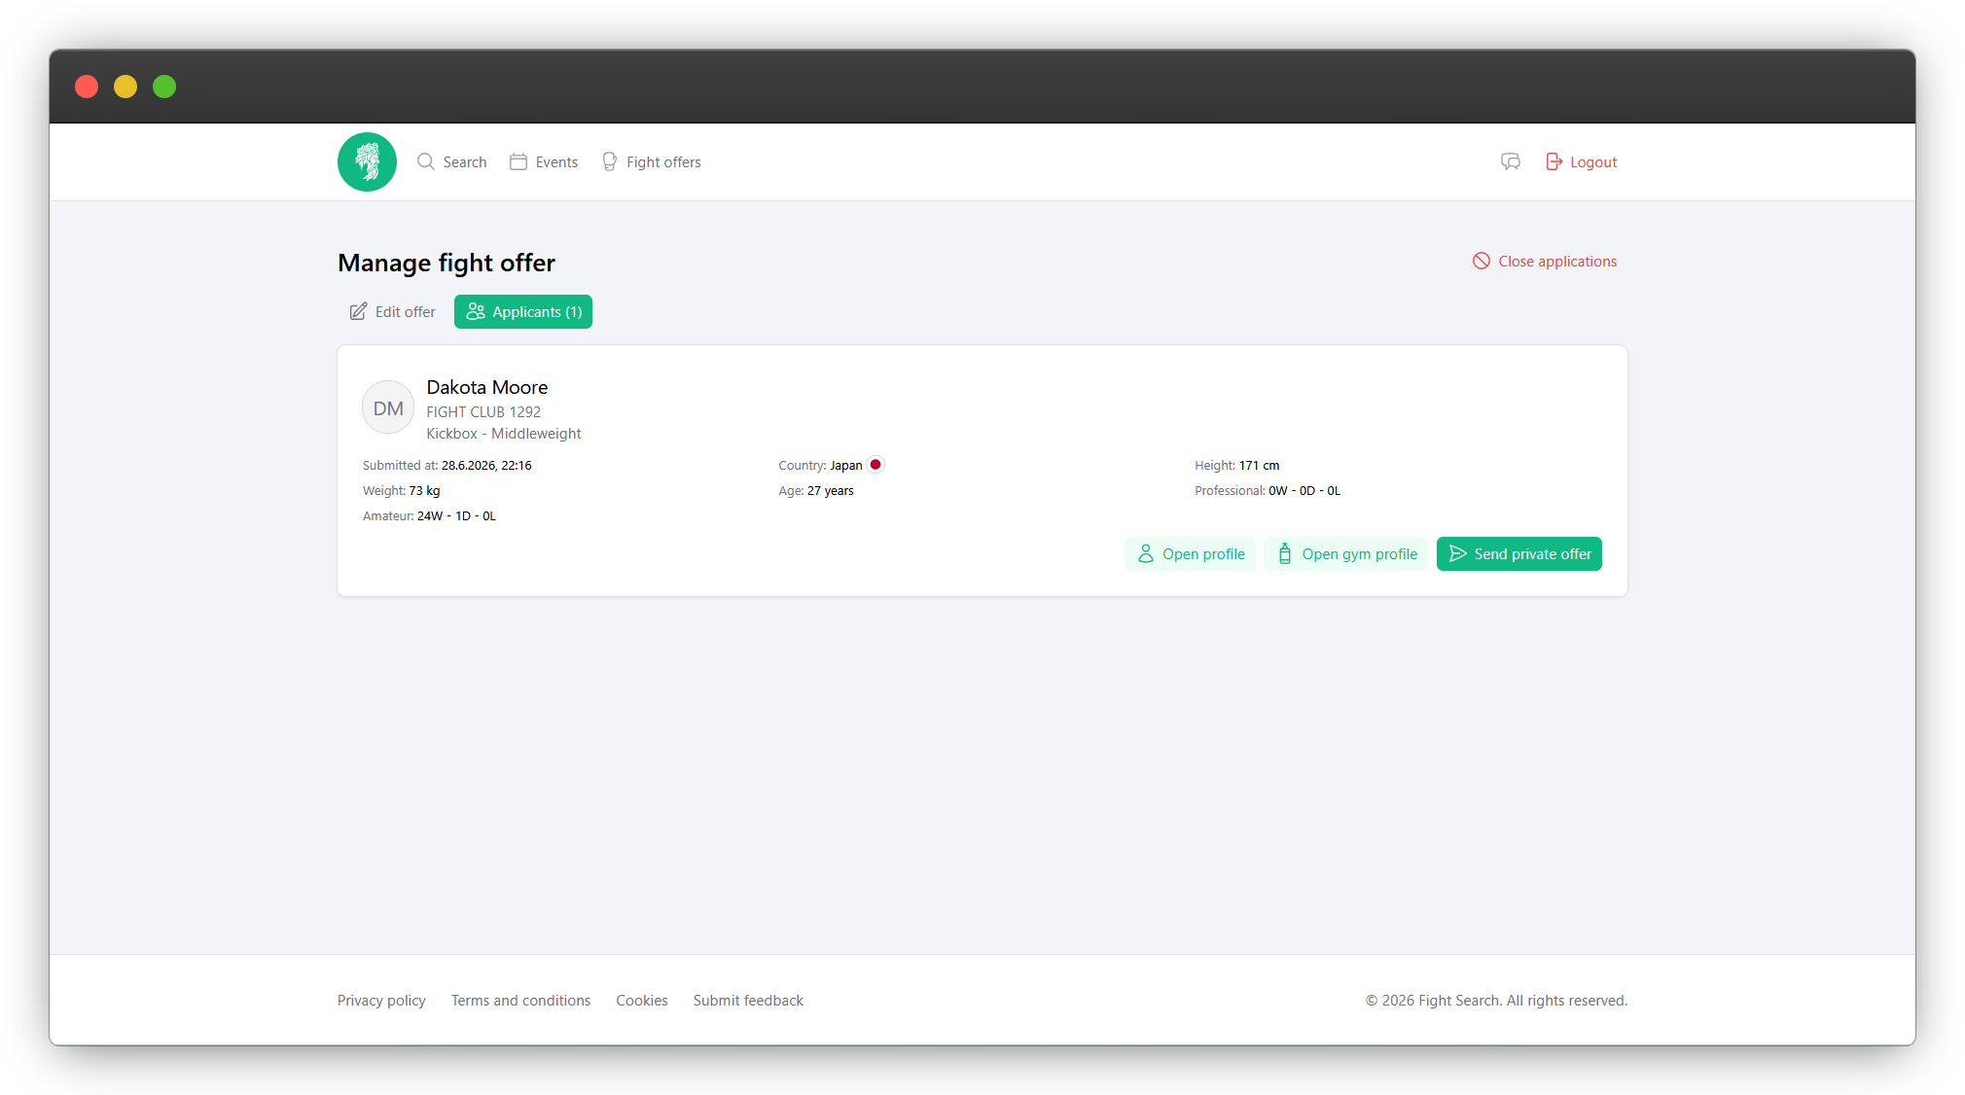Click the Kickbox - Middleweight text
The height and width of the screenshot is (1095, 1965).
click(x=504, y=433)
